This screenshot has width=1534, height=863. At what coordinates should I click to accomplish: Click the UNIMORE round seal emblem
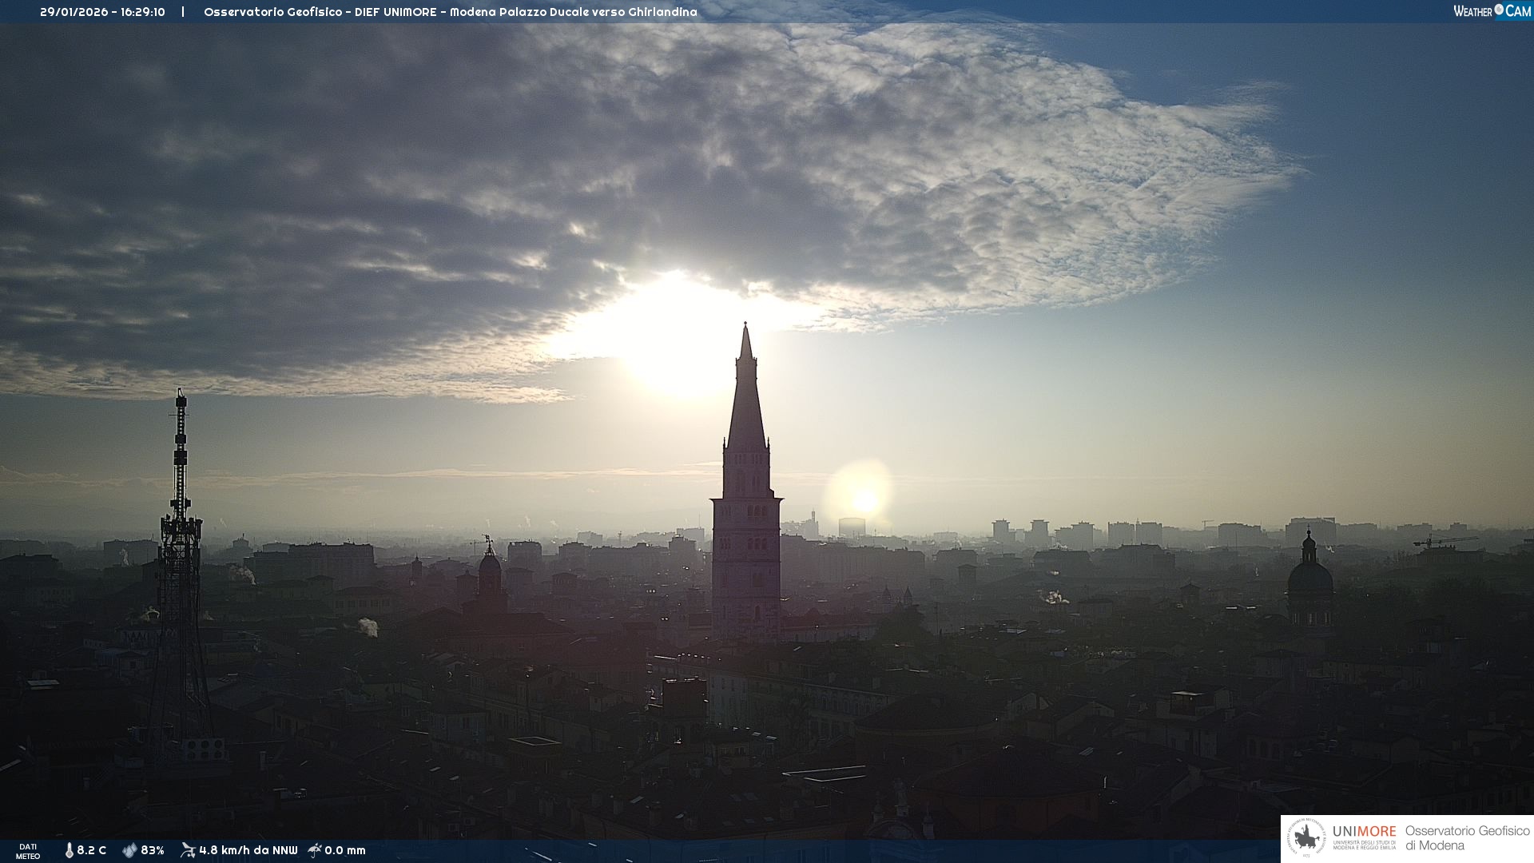coord(1306,838)
